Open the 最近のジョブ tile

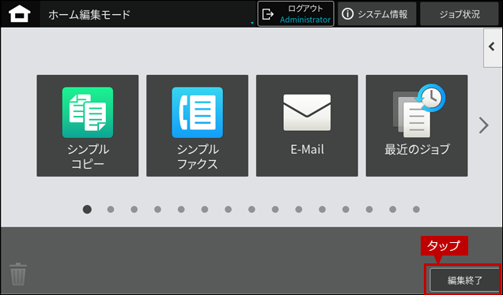417,125
